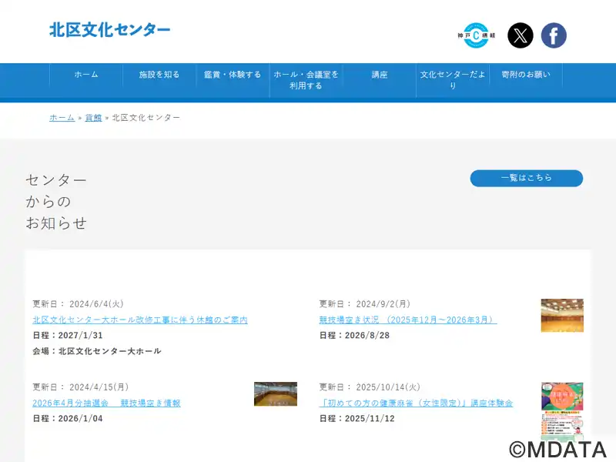Click the mahjong flyer thumbnail image
Viewport: 616px width, 462px height.
(562, 412)
